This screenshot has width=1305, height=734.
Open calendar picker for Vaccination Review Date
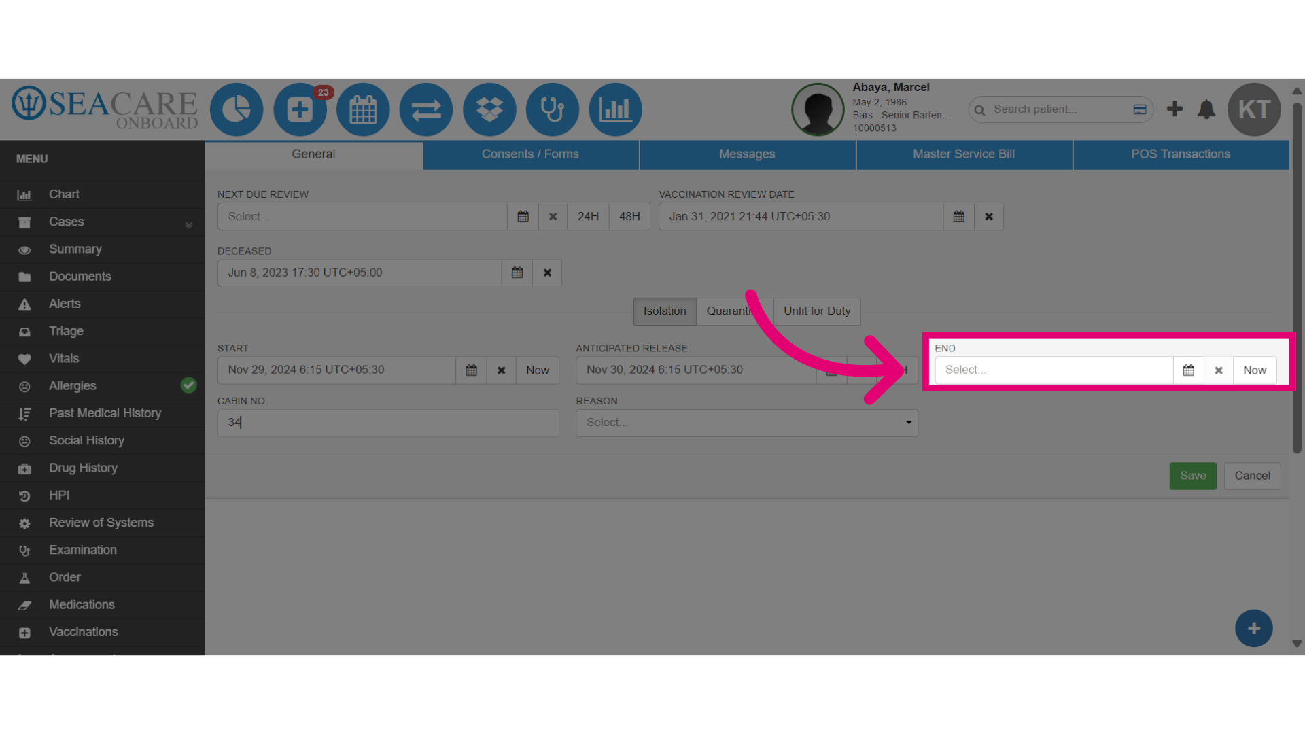958,217
